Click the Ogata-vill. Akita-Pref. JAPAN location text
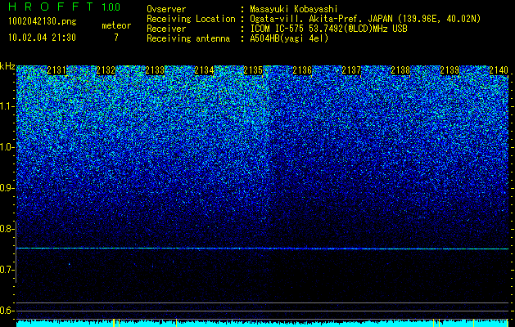 (365, 19)
